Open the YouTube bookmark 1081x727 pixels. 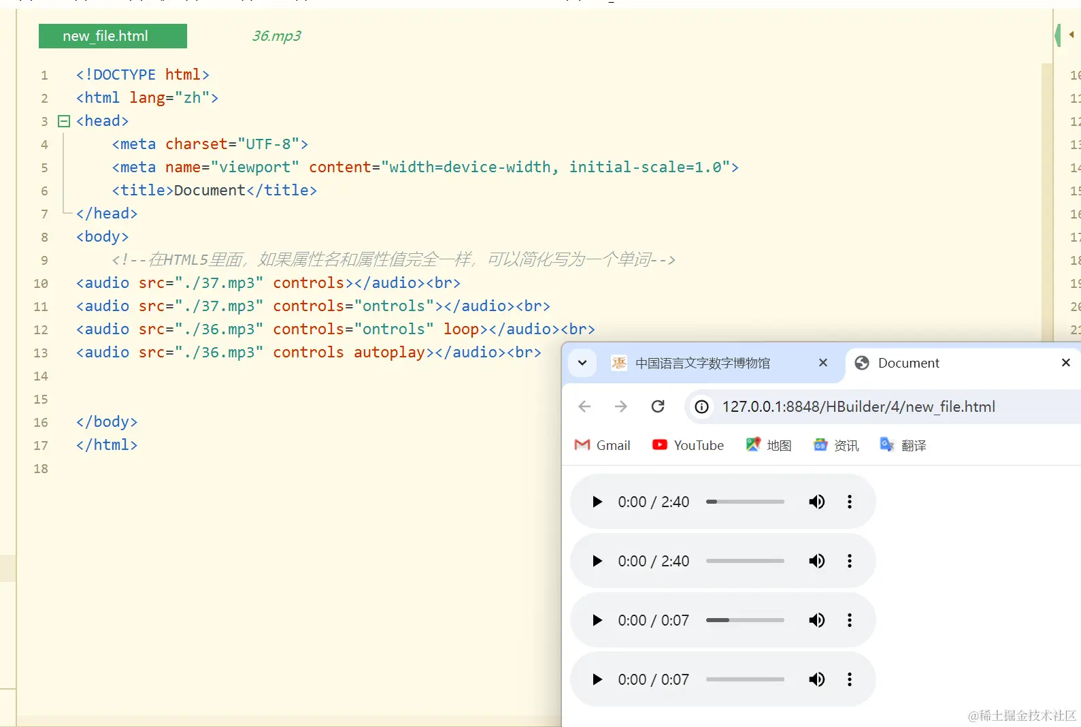pos(688,445)
